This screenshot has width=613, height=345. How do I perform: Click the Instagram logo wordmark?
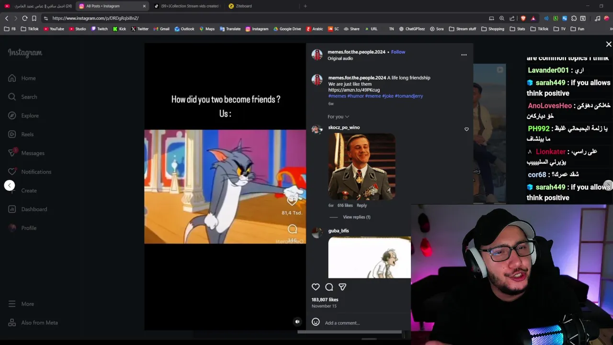(x=25, y=53)
